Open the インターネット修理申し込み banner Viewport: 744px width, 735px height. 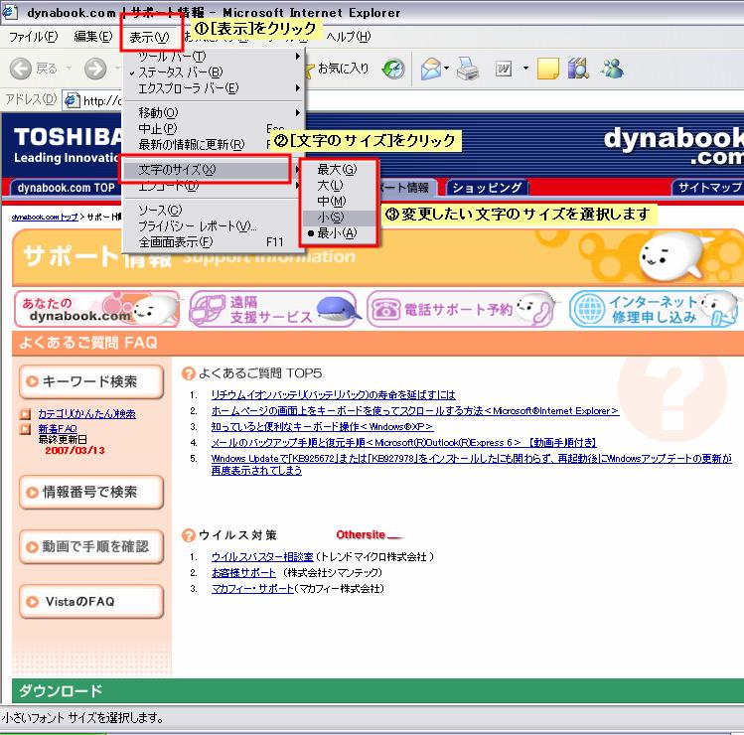(655, 309)
